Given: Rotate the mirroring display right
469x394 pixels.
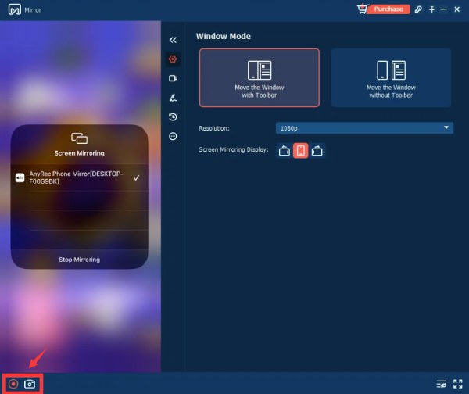Looking at the screenshot, I should [317, 151].
